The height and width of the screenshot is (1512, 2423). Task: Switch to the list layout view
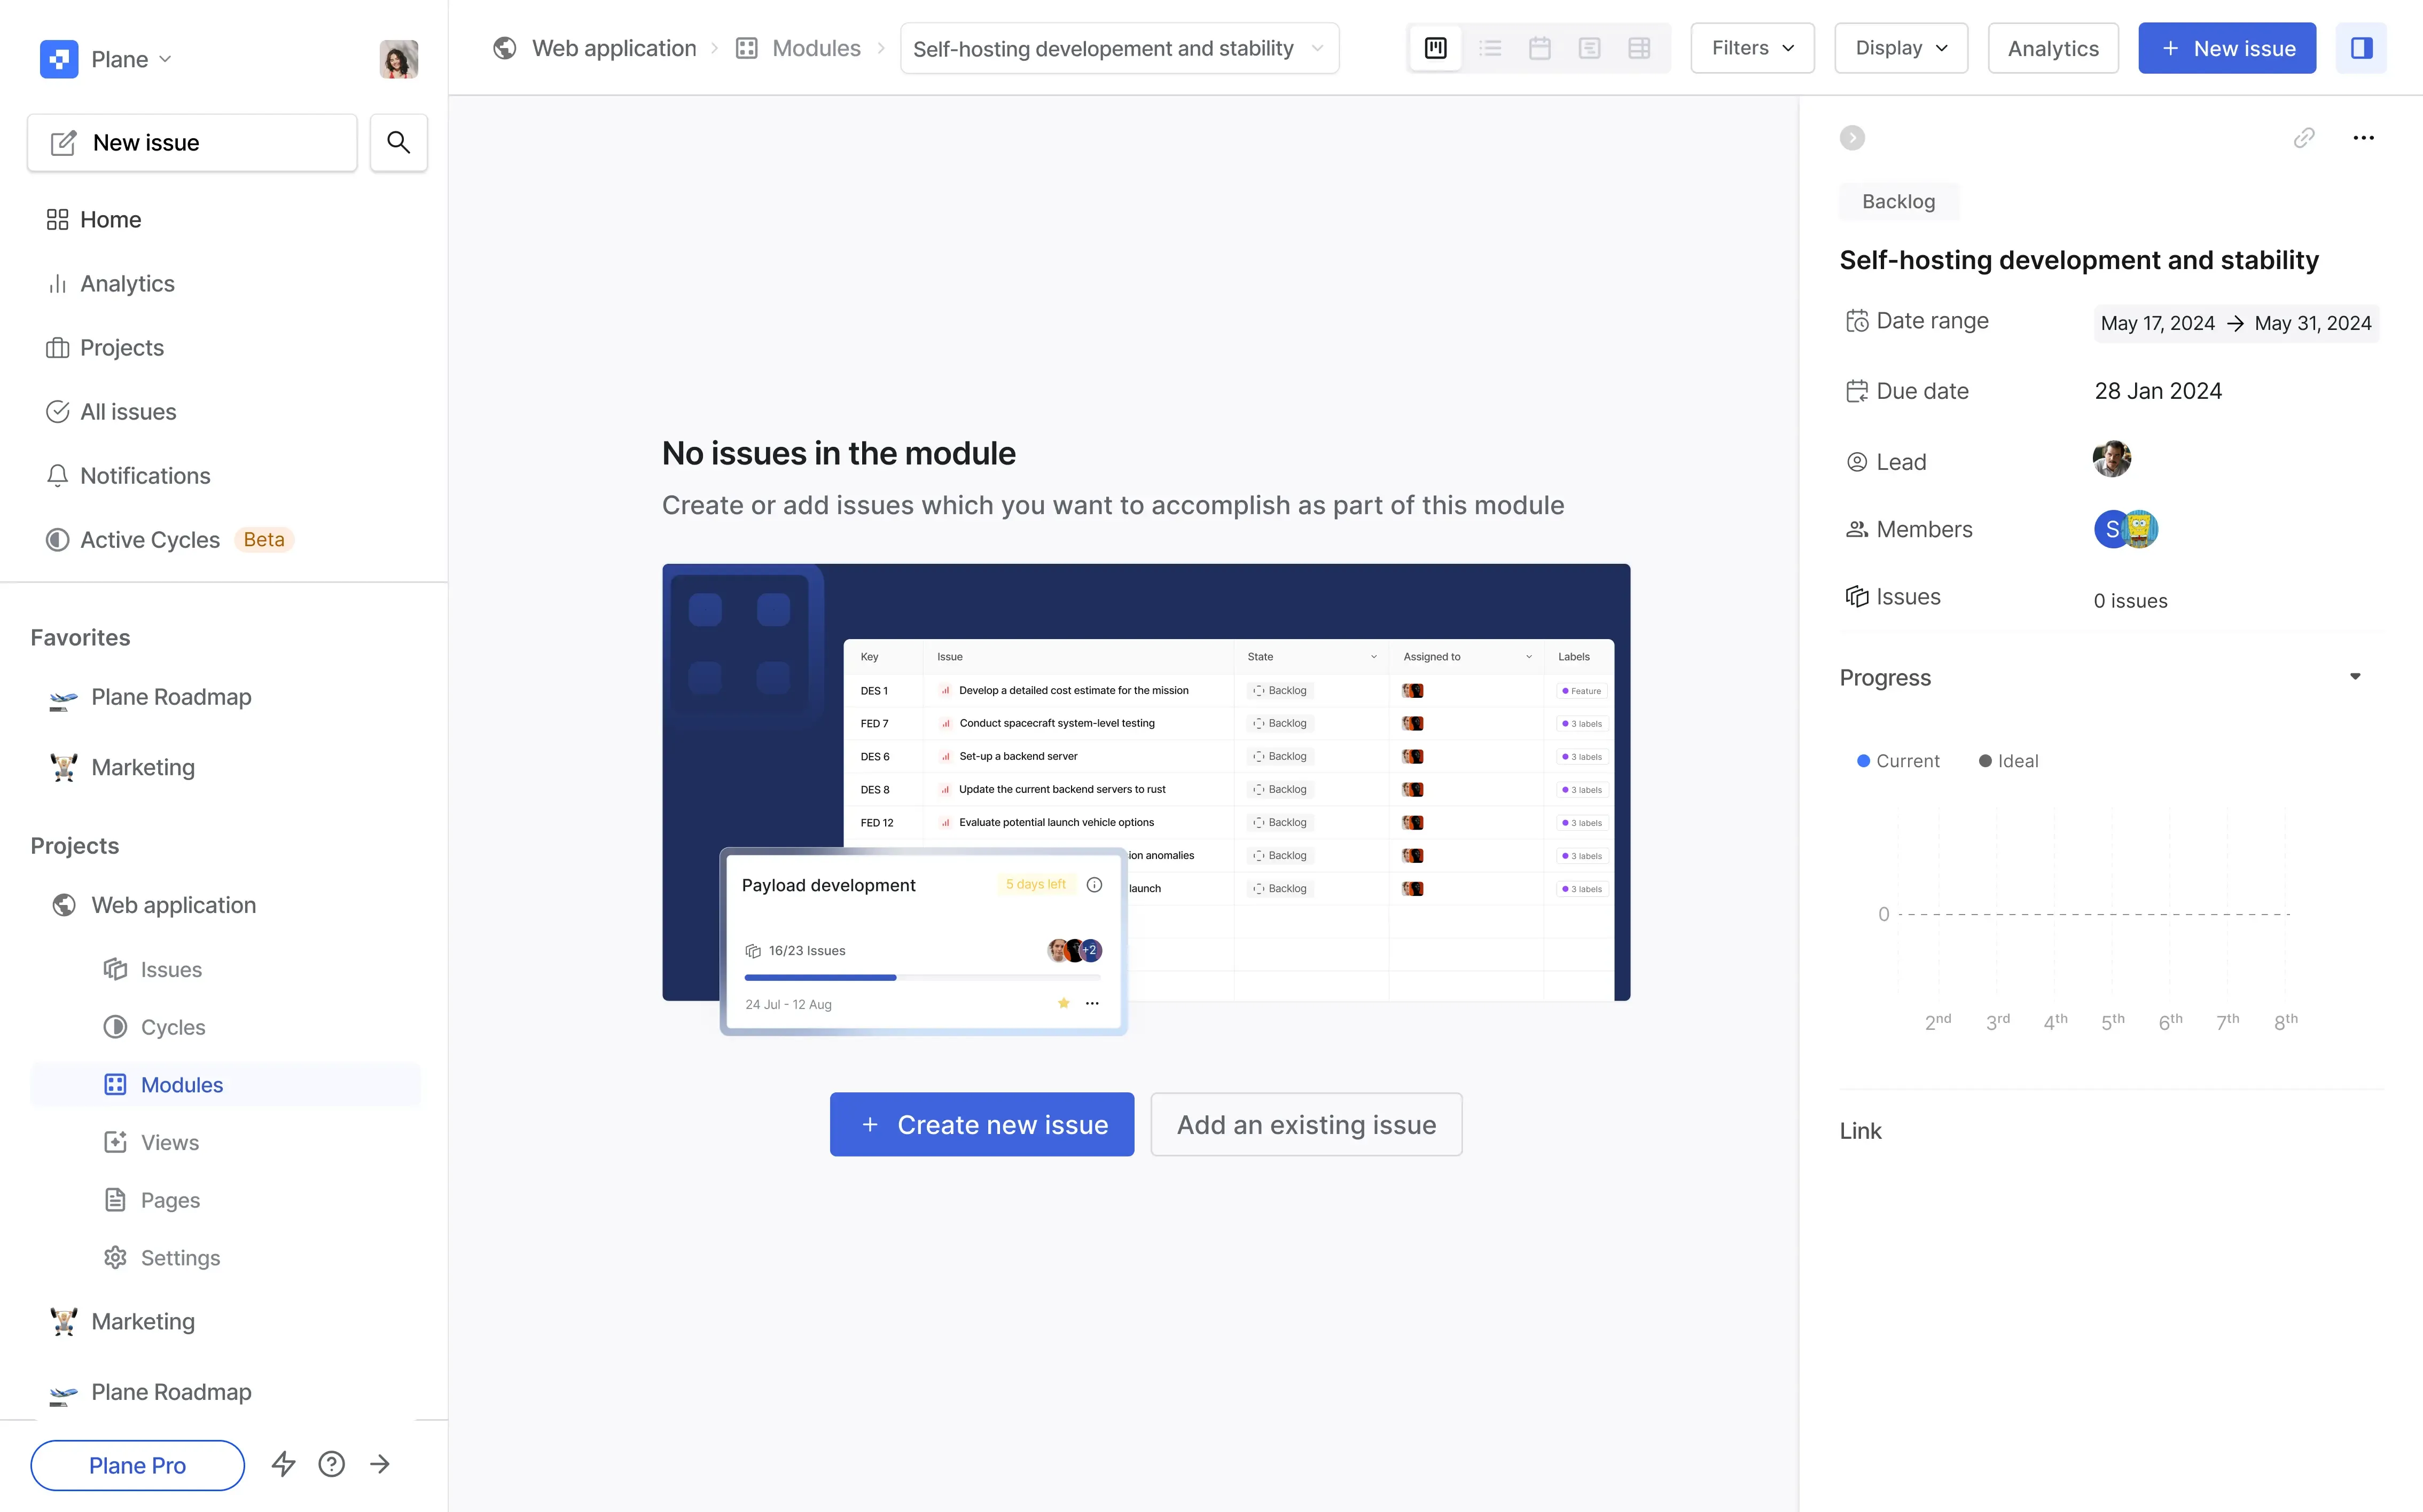click(1490, 48)
